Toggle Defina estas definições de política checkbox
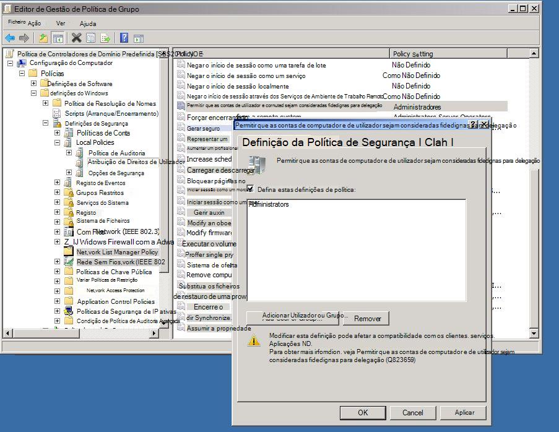559x432 pixels. (x=250, y=189)
